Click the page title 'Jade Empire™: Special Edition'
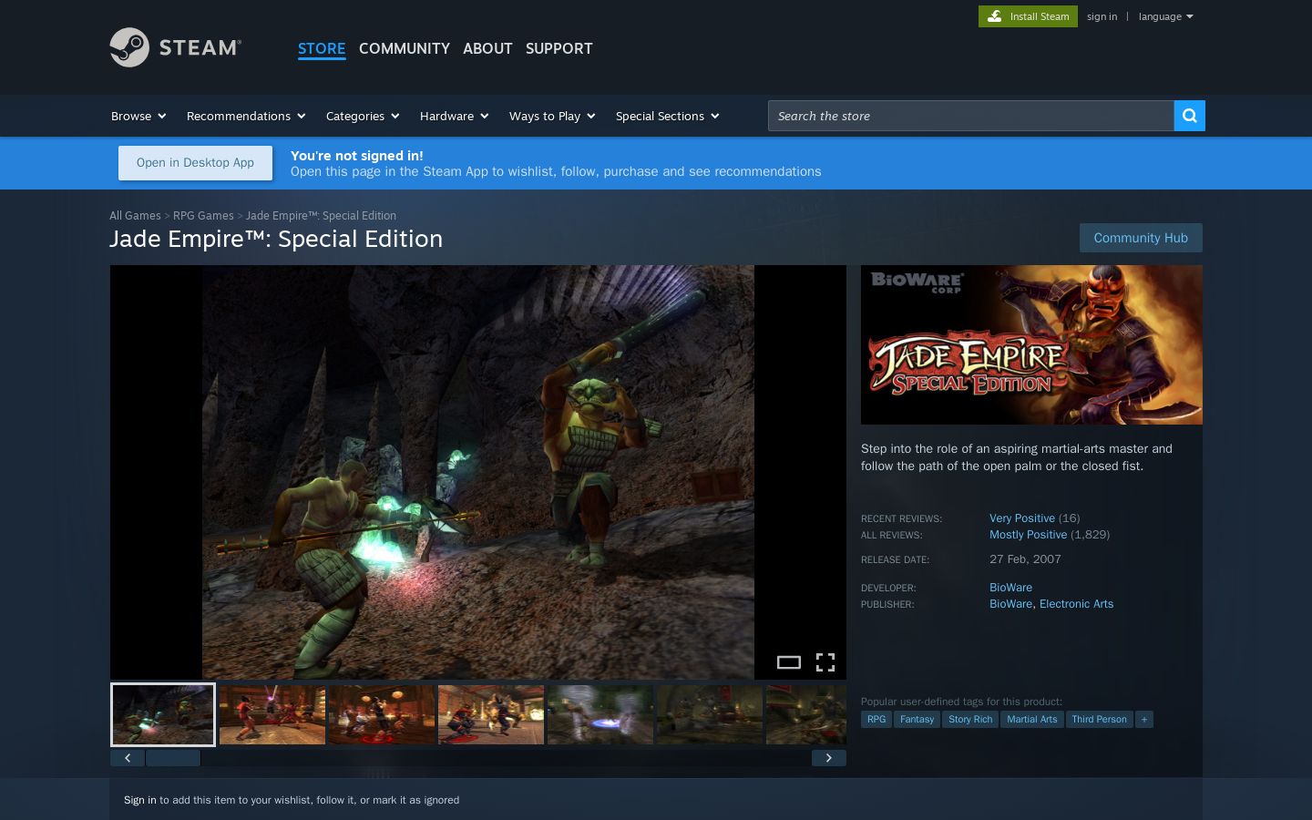This screenshot has width=1312, height=820. click(x=276, y=239)
